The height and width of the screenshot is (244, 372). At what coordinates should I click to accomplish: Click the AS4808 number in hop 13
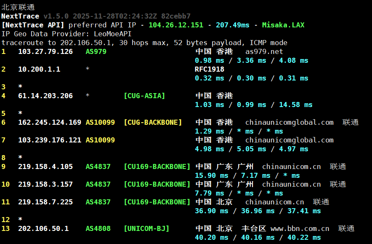98,228
